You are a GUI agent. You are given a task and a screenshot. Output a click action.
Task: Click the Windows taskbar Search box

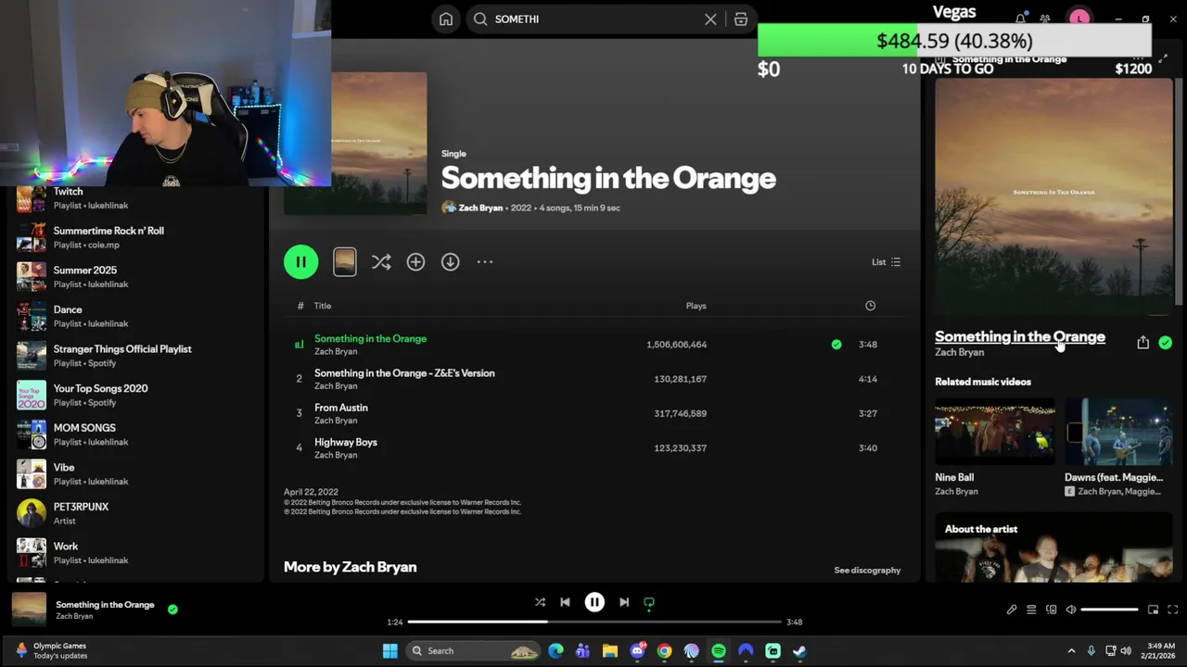tap(474, 651)
